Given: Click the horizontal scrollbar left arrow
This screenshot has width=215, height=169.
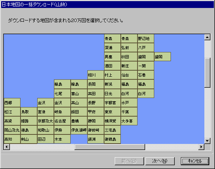Looking at the screenshot, I should coord(7,147).
